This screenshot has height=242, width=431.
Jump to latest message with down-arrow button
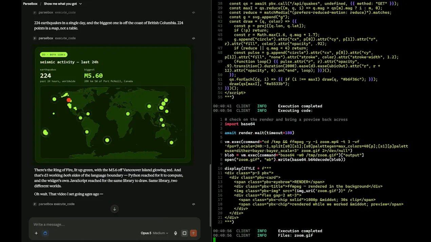tap(114, 209)
